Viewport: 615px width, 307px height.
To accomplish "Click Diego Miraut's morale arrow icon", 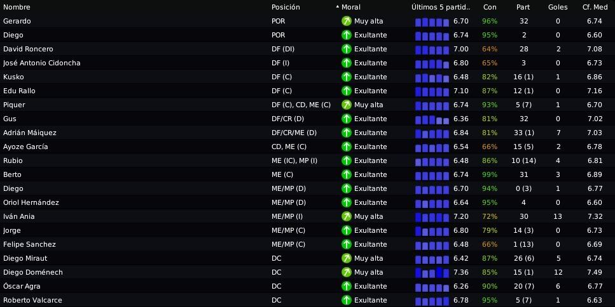I will click(x=347, y=258).
